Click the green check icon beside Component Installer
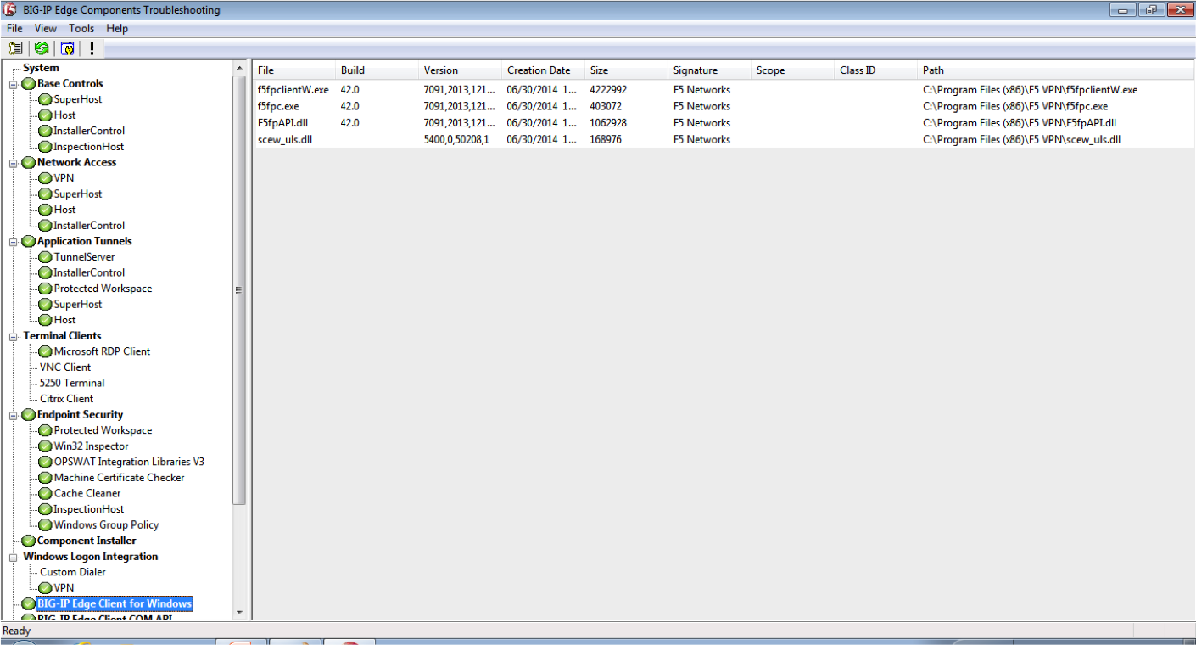This screenshot has height=645, width=1196. click(28, 541)
